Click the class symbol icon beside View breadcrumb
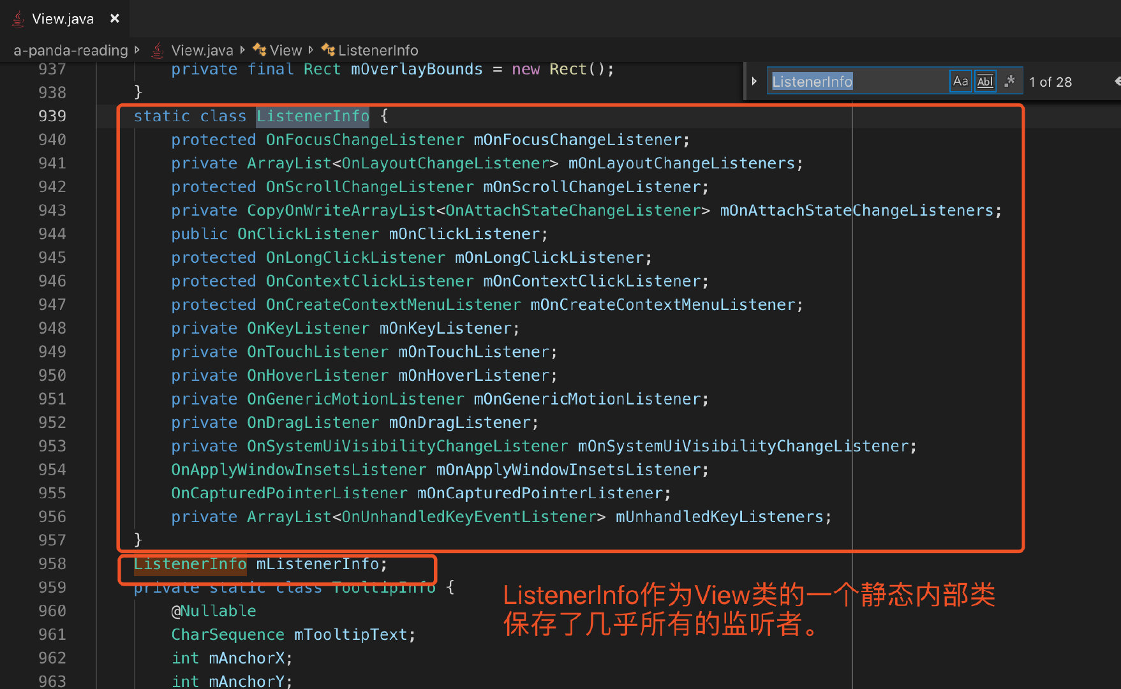This screenshot has height=689, width=1121. 260,50
